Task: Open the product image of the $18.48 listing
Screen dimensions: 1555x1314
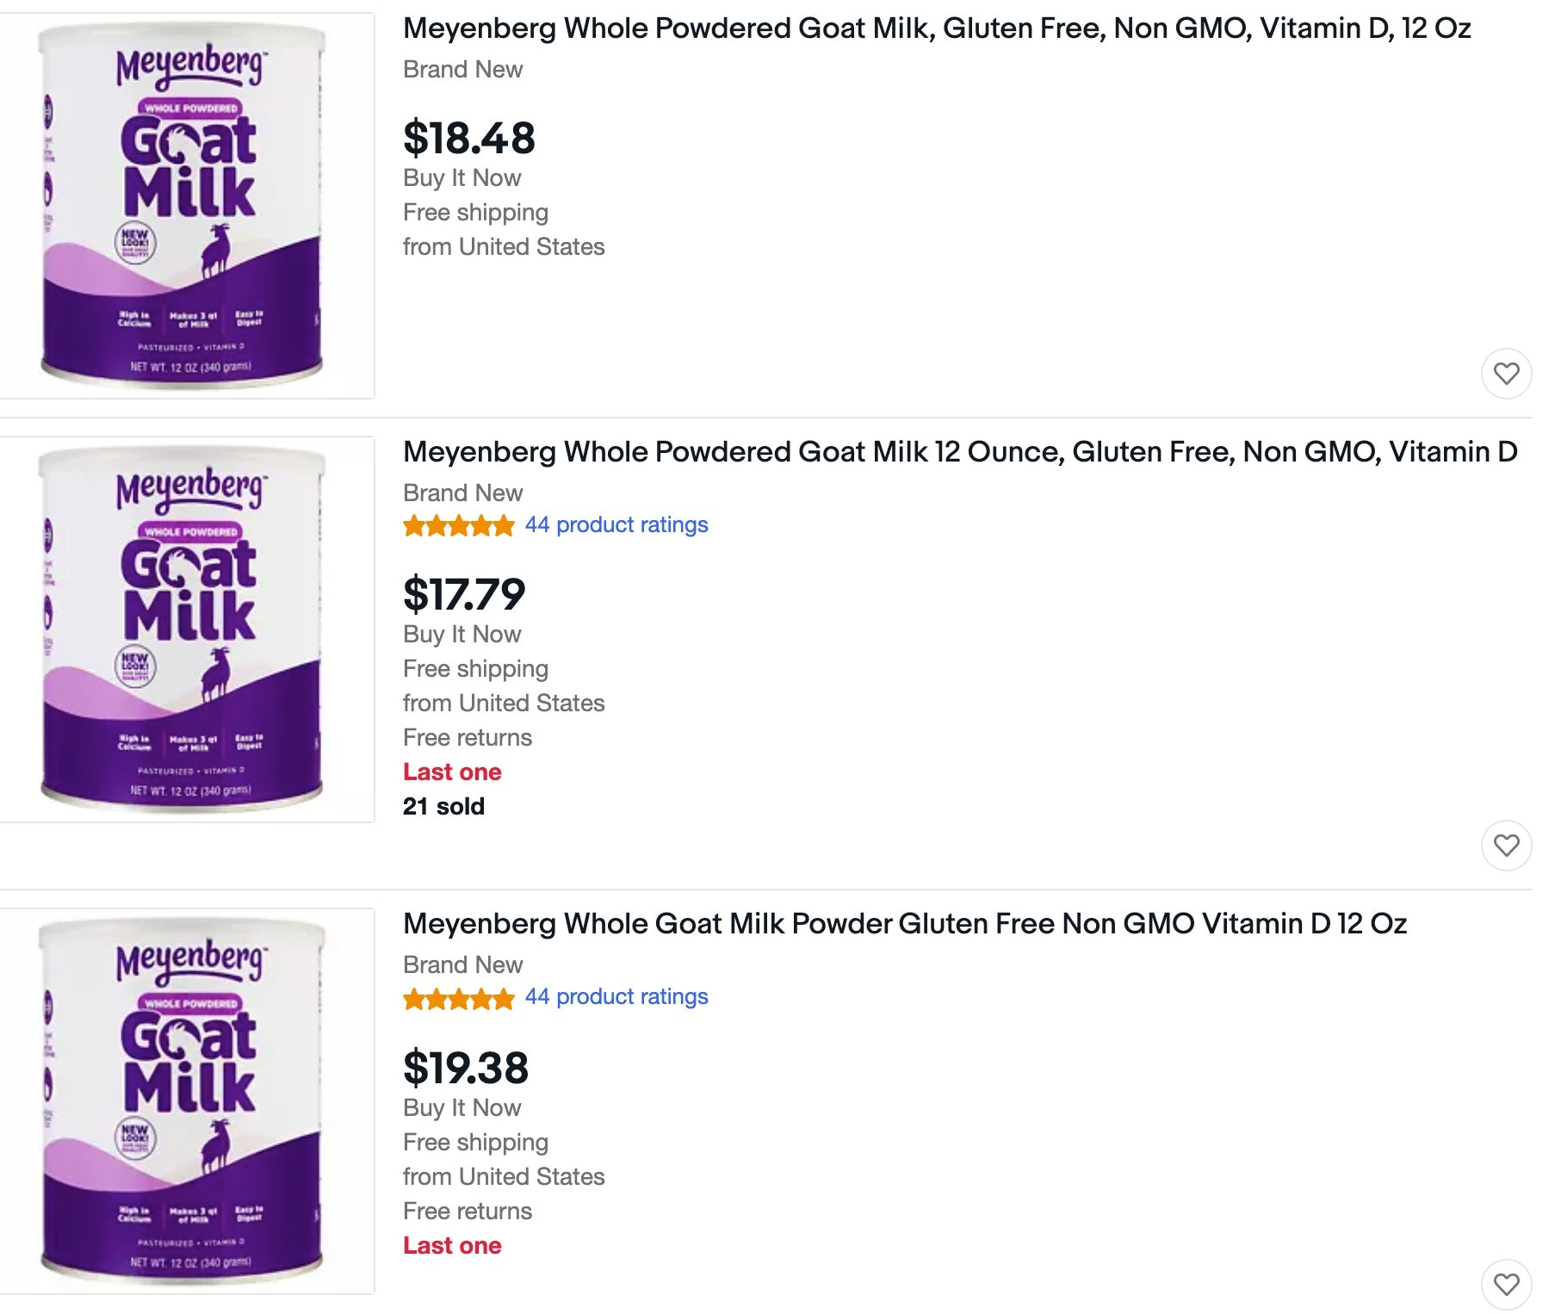Action: pyautogui.click(x=186, y=206)
